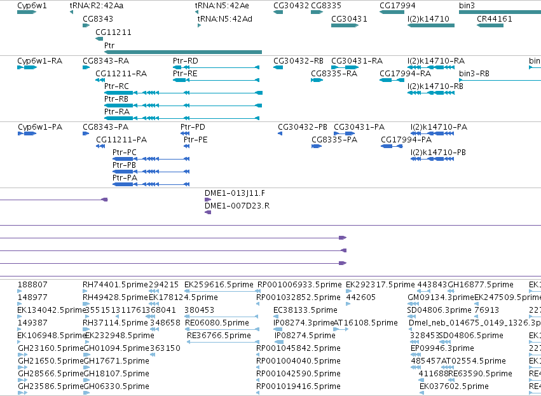This screenshot has height=396, width=541.
Task: Click the RP001032852.5prime EST label
Action: click(x=298, y=297)
